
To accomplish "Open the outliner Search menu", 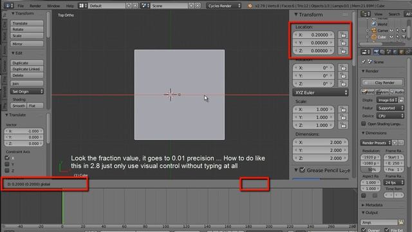I will point(394,14).
